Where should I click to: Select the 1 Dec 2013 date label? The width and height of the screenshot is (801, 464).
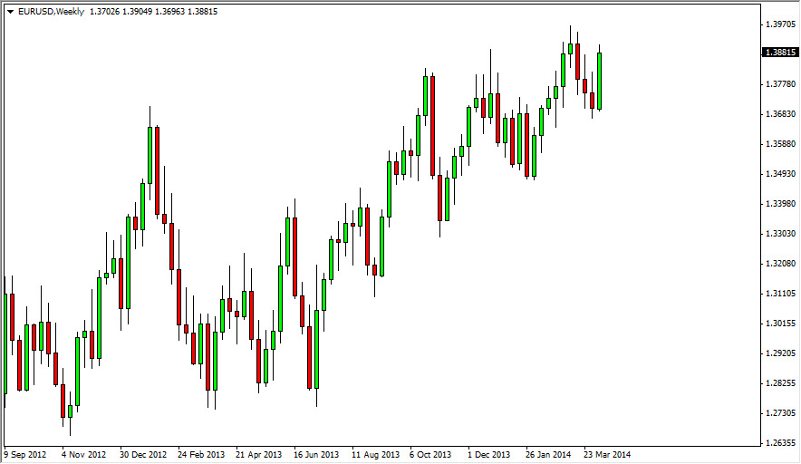click(488, 454)
